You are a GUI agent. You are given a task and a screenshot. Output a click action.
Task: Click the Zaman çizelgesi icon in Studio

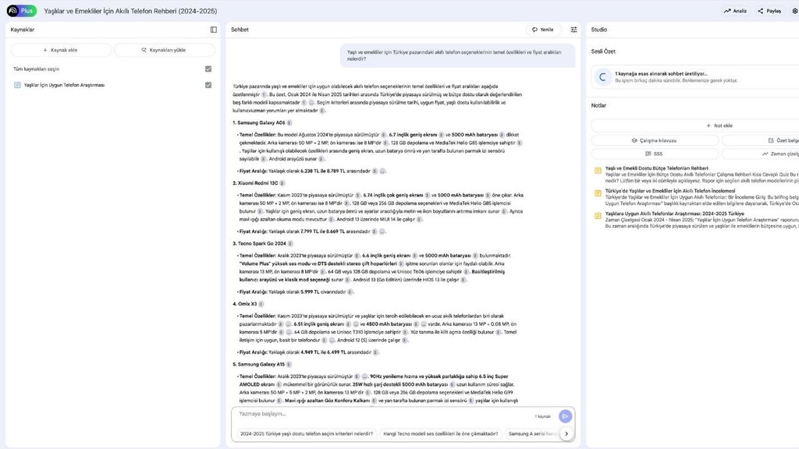767,154
